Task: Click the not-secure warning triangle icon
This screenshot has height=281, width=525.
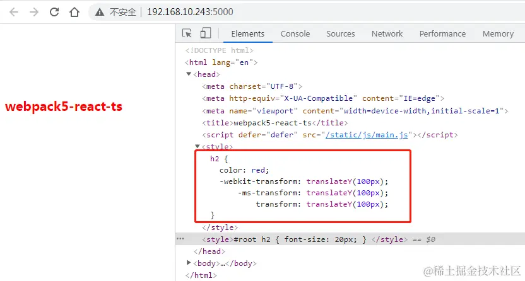Action: [100, 13]
